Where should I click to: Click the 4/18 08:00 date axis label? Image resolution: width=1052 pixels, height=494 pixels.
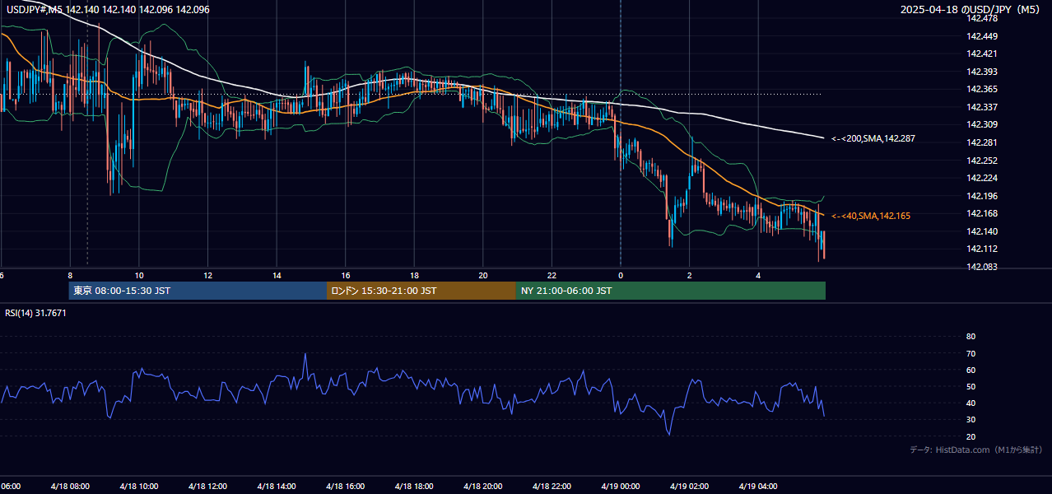click(70, 486)
